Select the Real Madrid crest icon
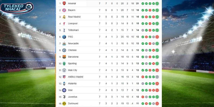This screenshot has width=214, height=107. (64, 17)
